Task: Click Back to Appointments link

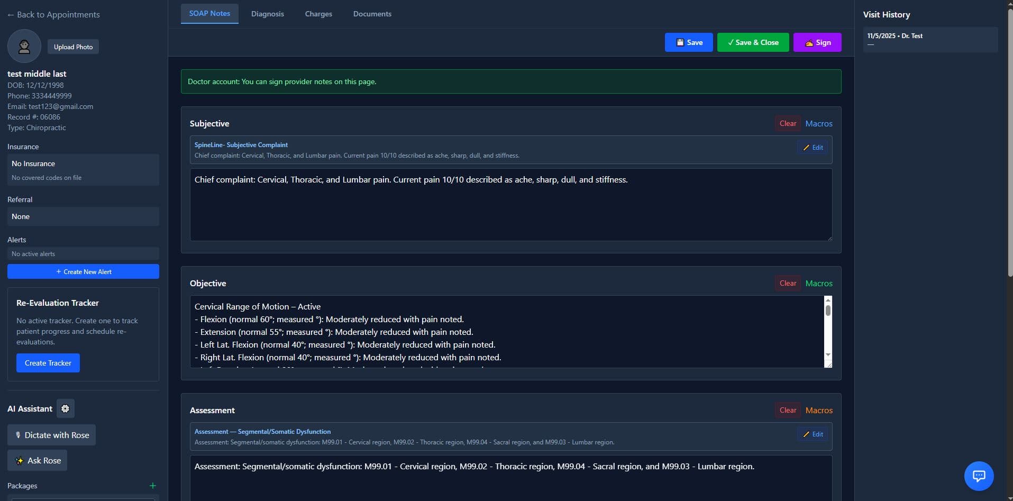Action: tap(53, 15)
